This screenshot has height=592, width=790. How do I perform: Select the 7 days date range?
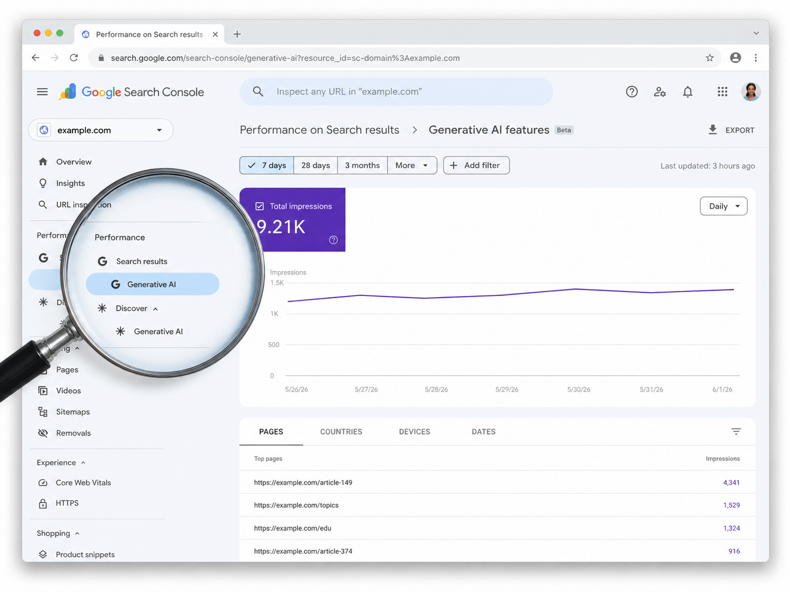tap(267, 165)
